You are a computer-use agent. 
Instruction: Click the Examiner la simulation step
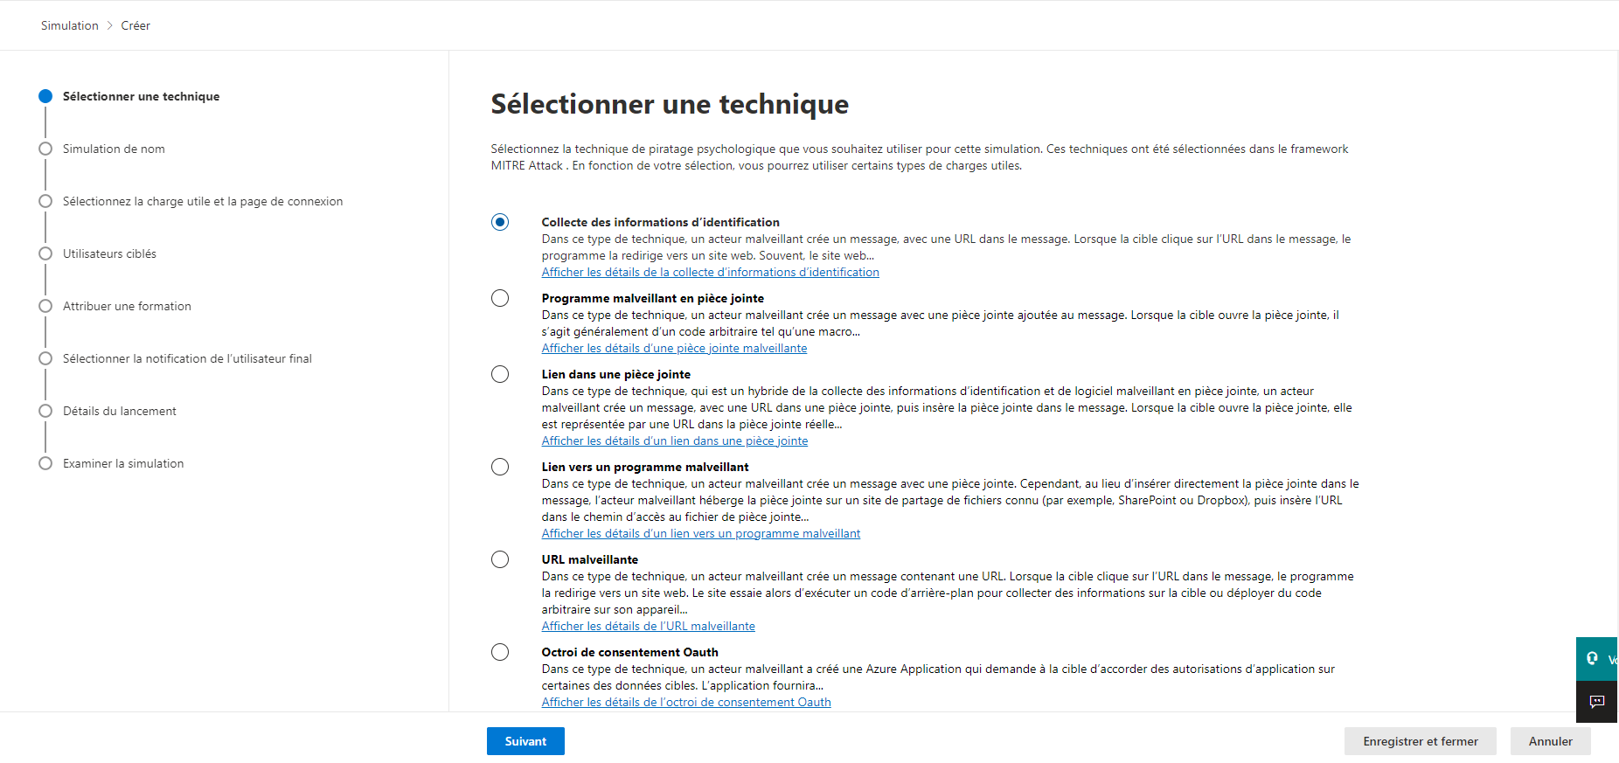pos(123,463)
